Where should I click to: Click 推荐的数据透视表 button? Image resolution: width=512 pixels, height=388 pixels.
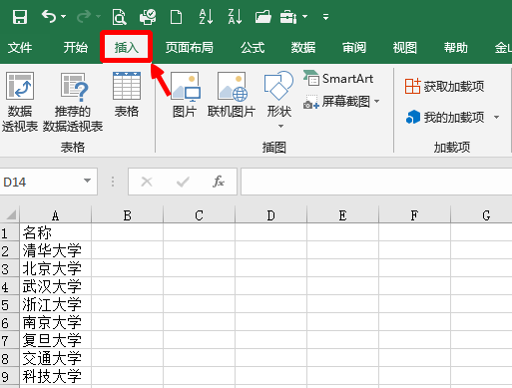click(x=73, y=102)
